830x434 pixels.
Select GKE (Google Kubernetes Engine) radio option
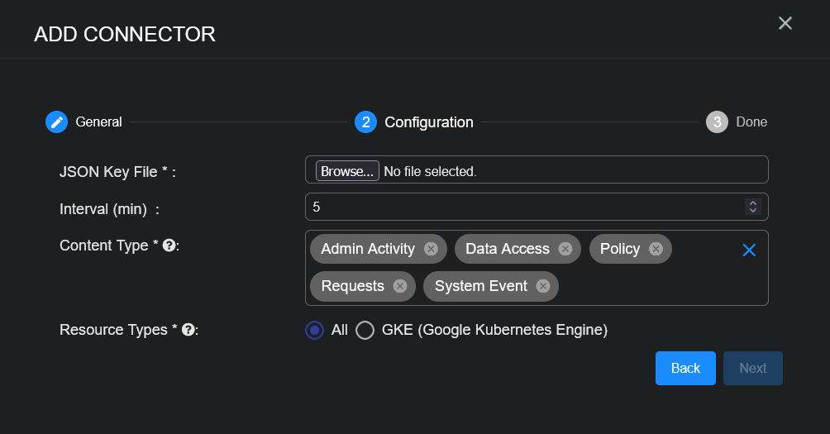point(365,331)
